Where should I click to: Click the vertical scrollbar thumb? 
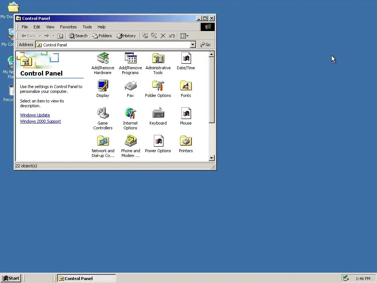212,90
